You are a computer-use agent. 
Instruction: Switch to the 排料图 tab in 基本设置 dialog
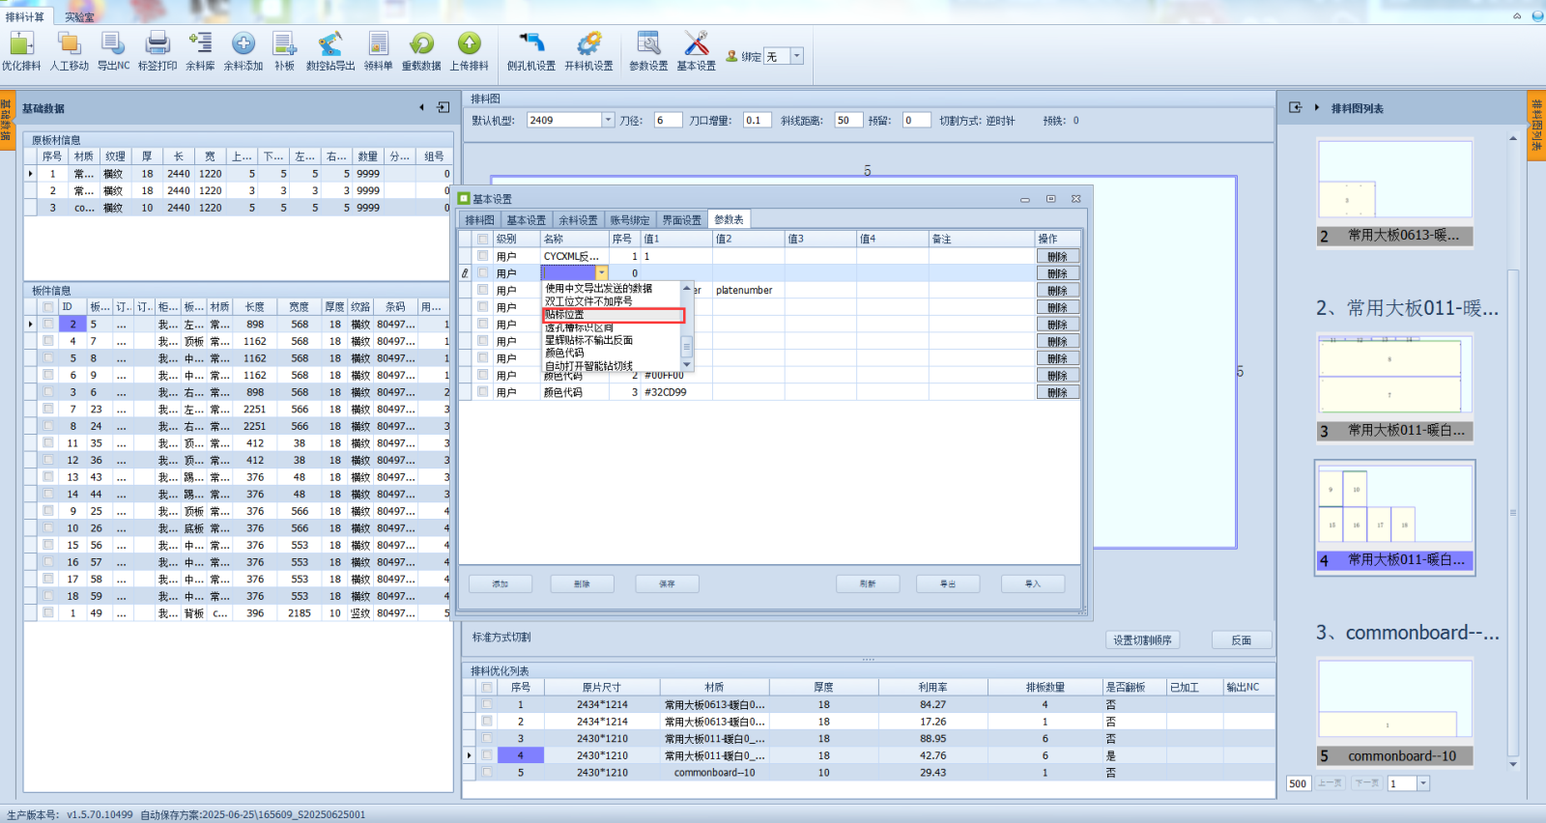(x=479, y=220)
